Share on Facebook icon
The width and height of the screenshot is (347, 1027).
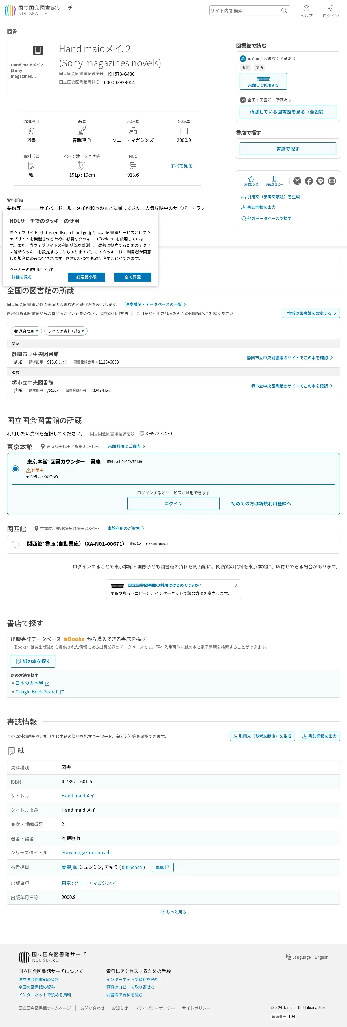pos(309,181)
